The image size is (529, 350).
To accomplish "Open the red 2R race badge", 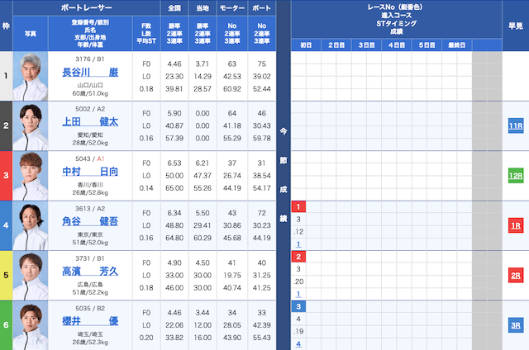I will pyautogui.click(x=516, y=275).
